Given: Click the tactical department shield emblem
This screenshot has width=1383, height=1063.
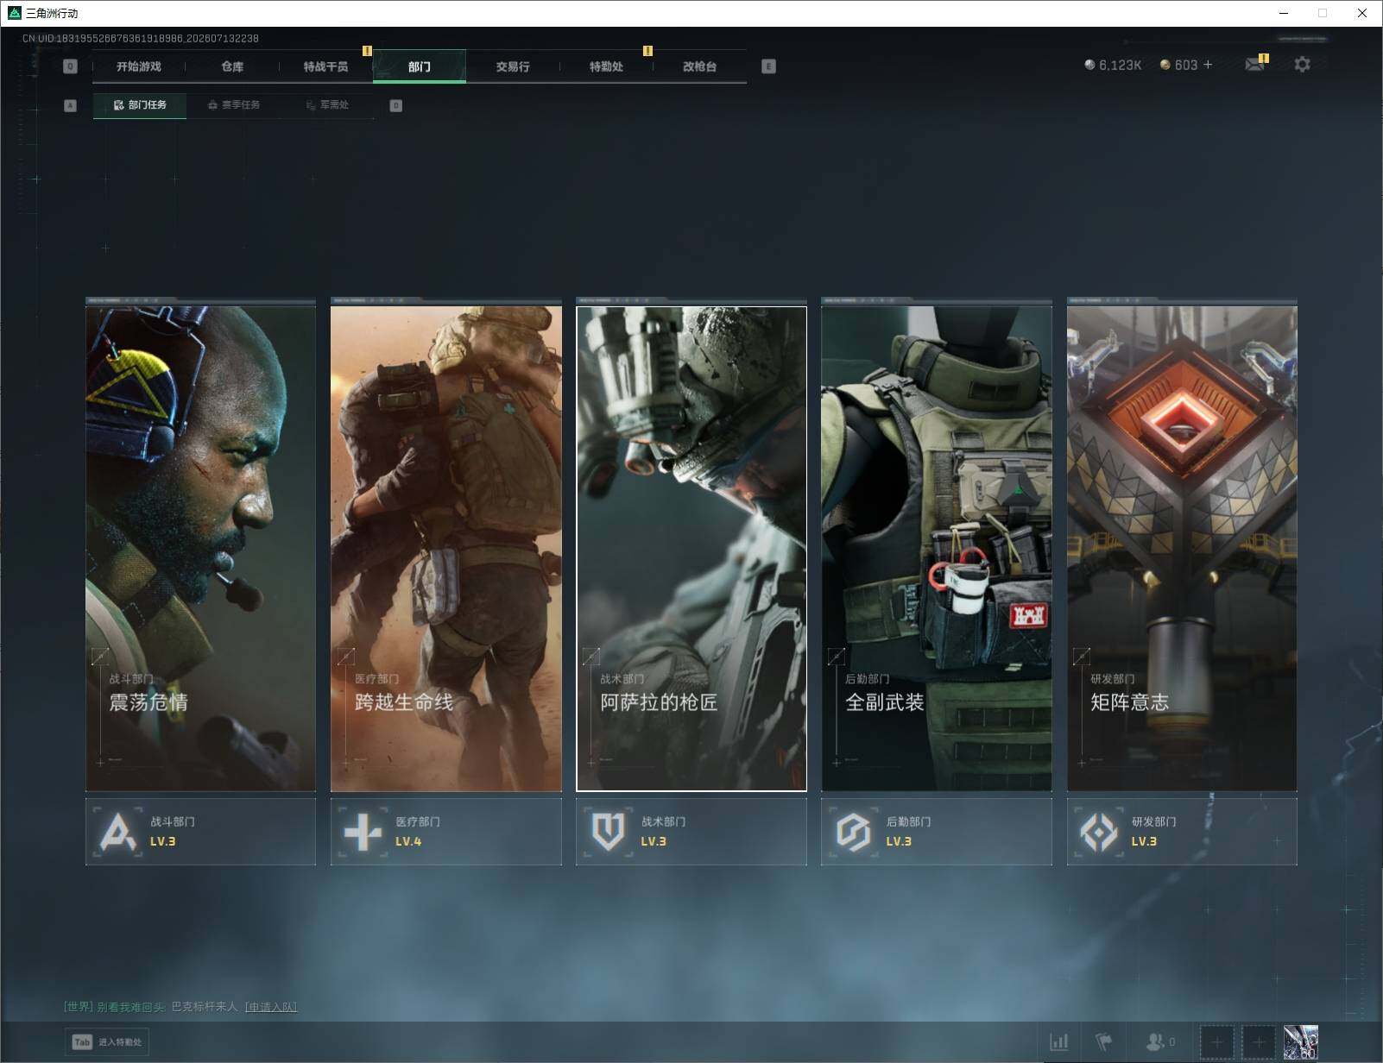Looking at the screenshot, I should point(608,833).
